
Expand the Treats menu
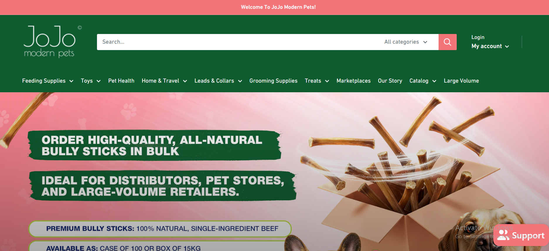317,81
